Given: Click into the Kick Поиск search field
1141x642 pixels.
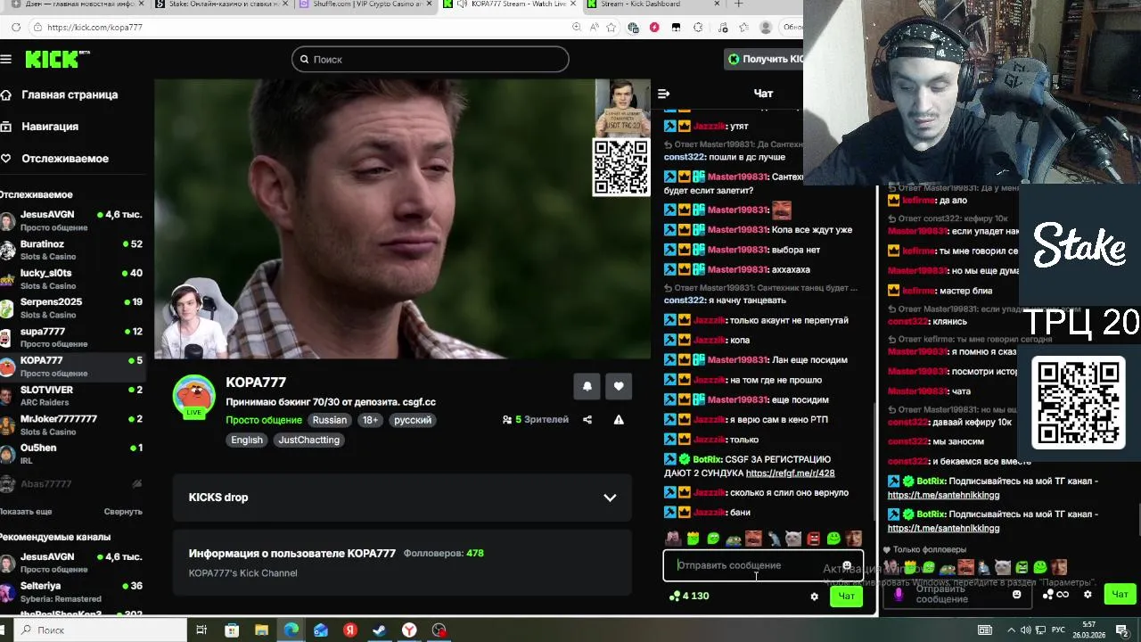Looking at the screenshot, I should [x=430, y=60].
